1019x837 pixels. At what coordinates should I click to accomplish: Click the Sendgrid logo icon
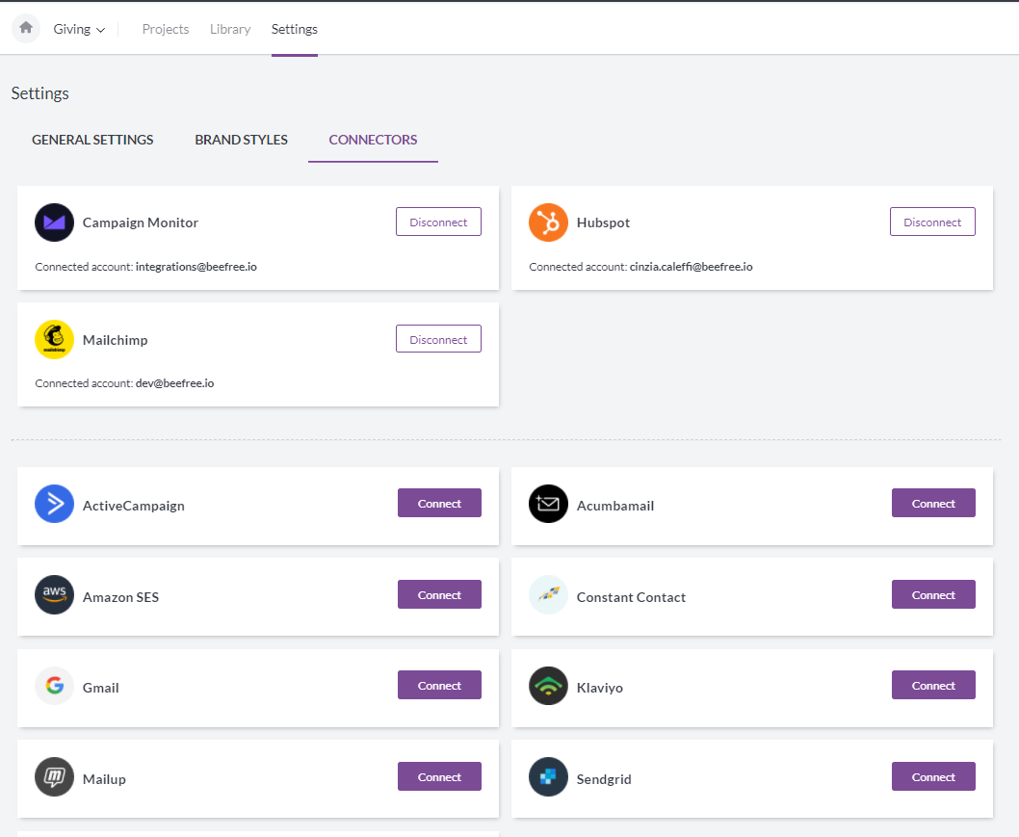click(x=548, y=776)
